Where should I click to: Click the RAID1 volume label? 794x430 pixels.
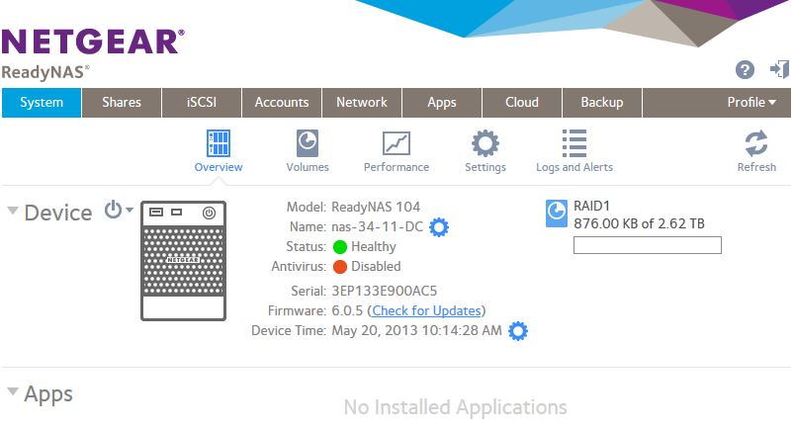coord(591,207)
